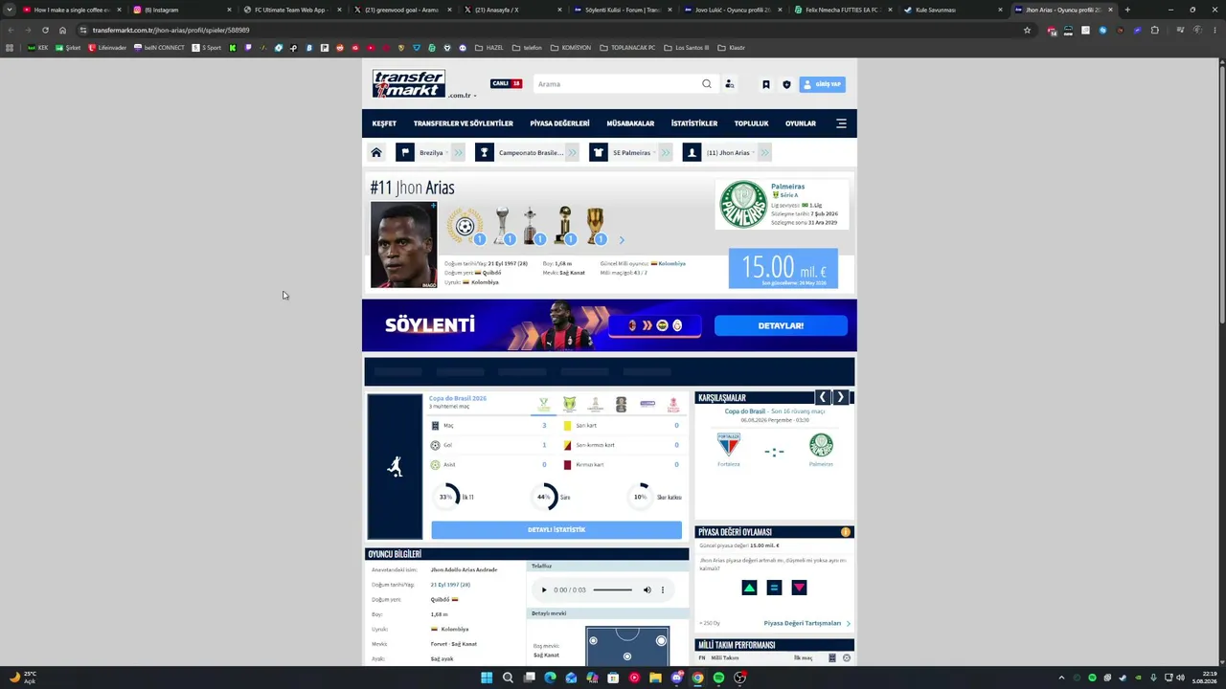Click the 15.00 mil. € market value box

(x=783, y=269)
